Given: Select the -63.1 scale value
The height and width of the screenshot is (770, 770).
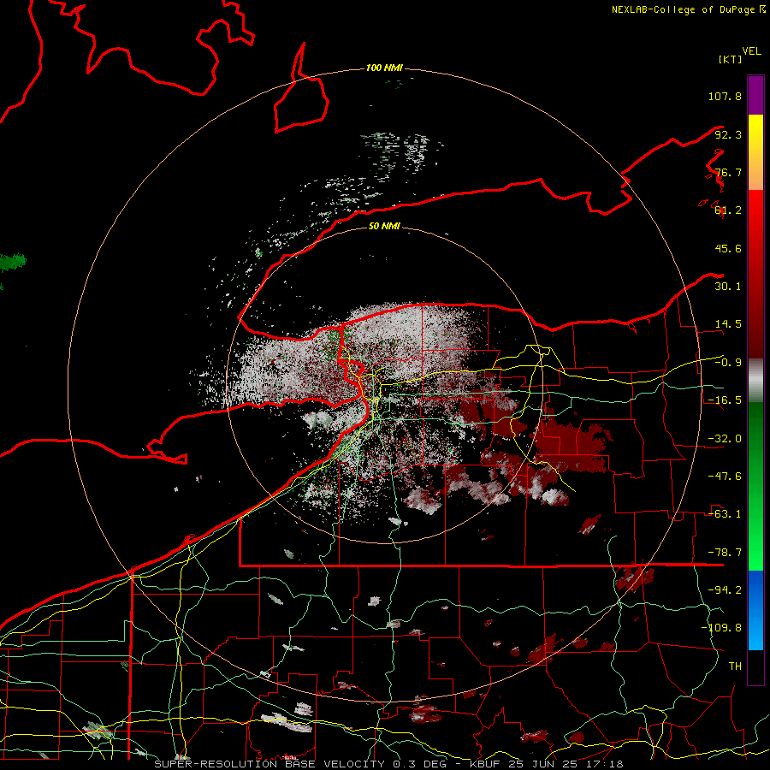Looking at the screenshot, I should coord(725,514).
